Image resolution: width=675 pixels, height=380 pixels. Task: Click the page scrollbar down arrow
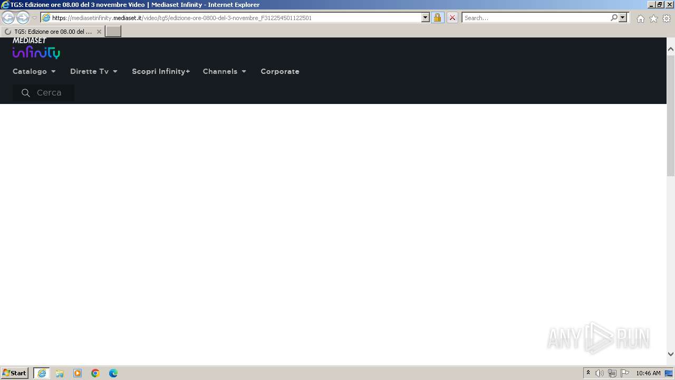(671, 354)
